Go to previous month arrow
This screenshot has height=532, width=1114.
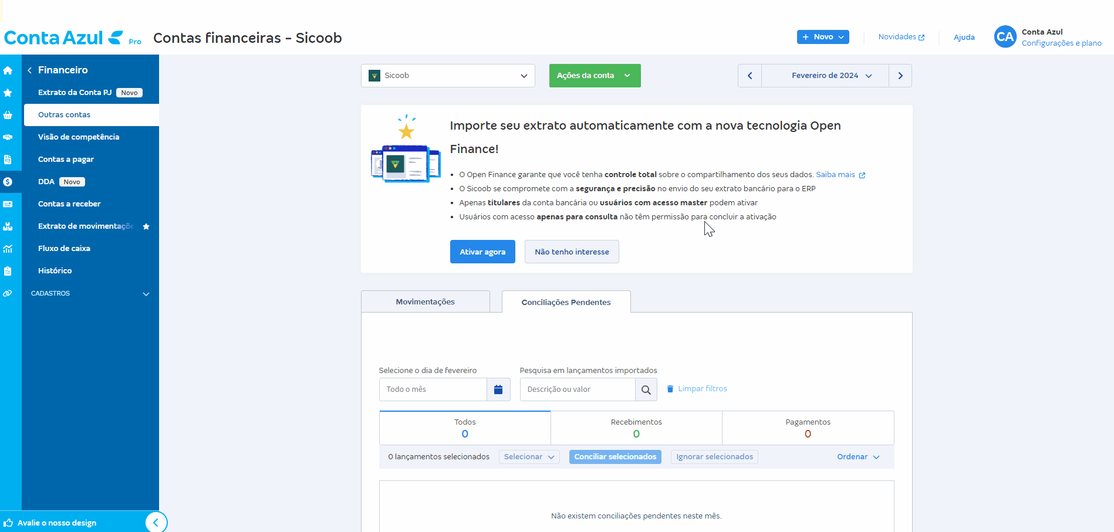pyautogui.click(x=750, y=76)
